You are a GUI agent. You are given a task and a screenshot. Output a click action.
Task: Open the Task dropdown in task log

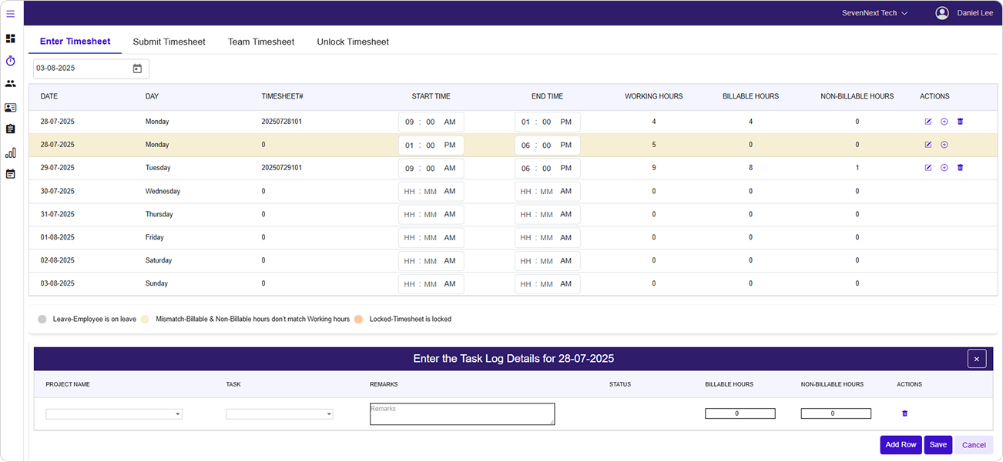[279, 414]
